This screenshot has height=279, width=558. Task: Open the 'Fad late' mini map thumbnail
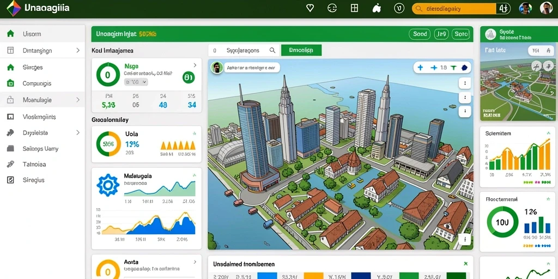[x=518, y=82]
